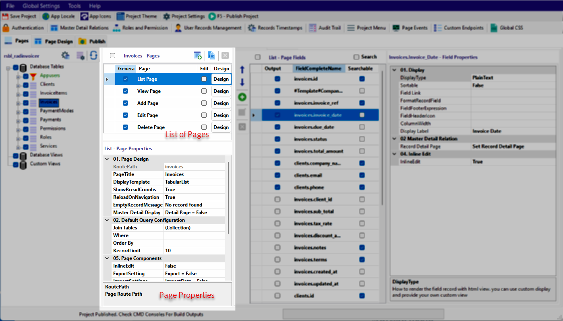The image size is (563, 321).
Task: Click the database settings gear icon
Action: pyautogui.click(x=65, y=55)
